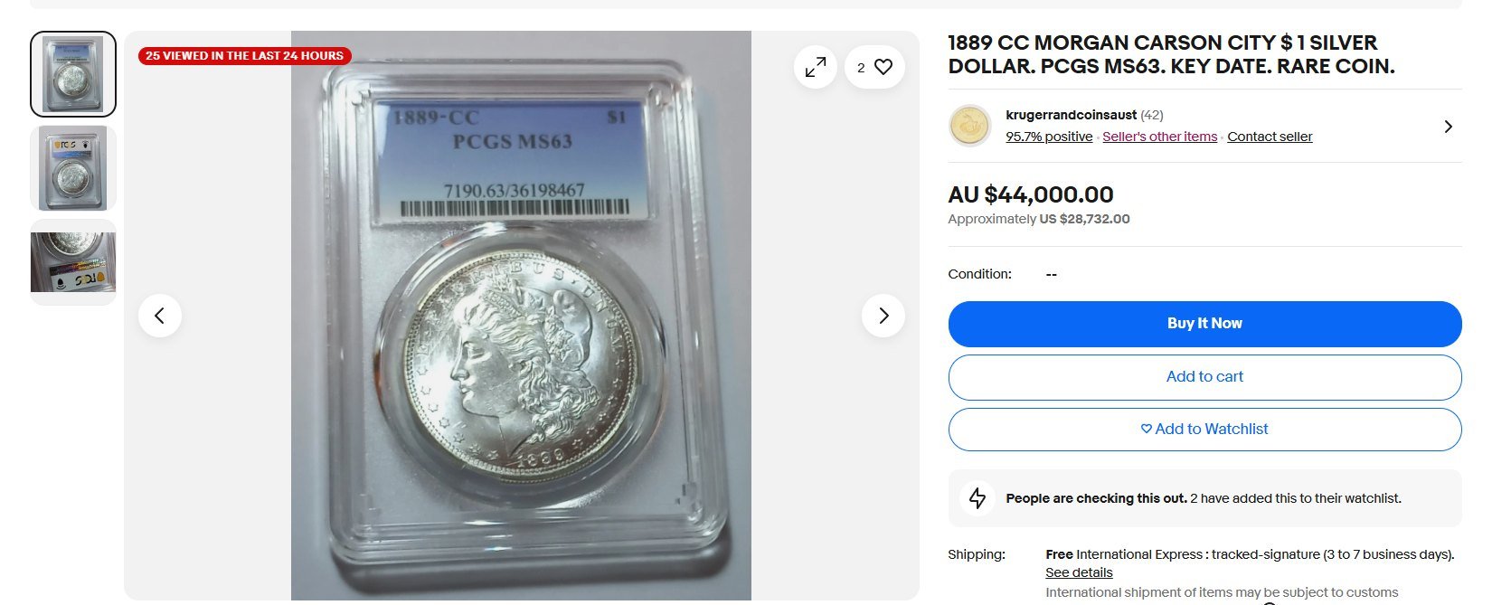1511x605 pixels.
Task: Expand seller details with the right chevron
Action: click(x=1448, y=127)
